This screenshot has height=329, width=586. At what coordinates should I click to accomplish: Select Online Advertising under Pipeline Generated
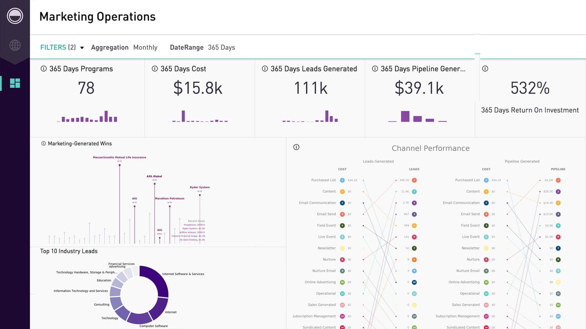(464, 282)
